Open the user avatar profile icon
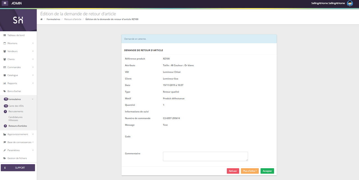The width and height of the screenshot is (359, 180). tap(350, 3)
